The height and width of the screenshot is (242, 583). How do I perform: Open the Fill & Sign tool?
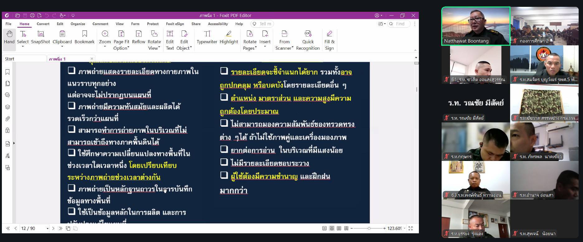(329, 40)
